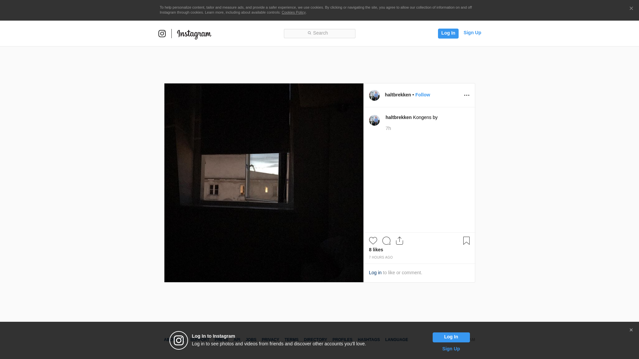Click Sign Up in bottom banner
Screen dimensions: 639x359
(x=451, y=349)
